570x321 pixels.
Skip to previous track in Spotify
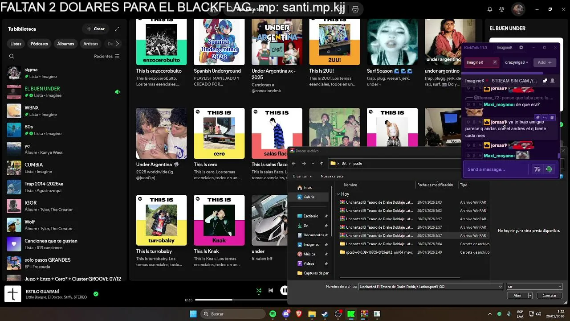click(x=271, y=290)
